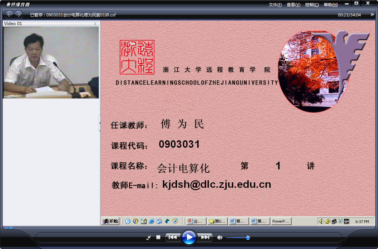
Task: Click course code 0903031 on slide
Action: click(x=179, y=144)
